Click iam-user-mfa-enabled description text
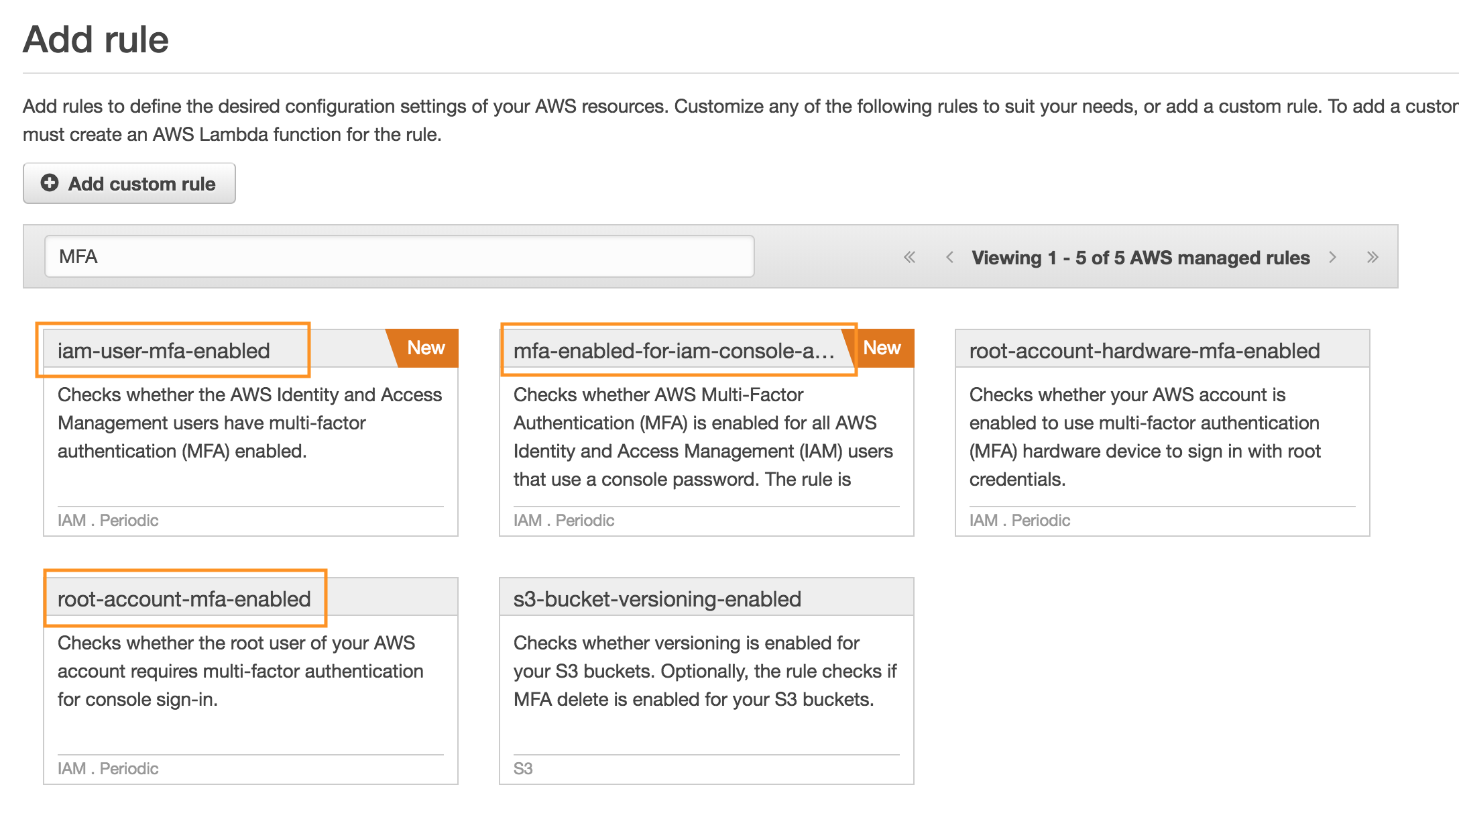 pyautogui.click(x=249, y=423)
